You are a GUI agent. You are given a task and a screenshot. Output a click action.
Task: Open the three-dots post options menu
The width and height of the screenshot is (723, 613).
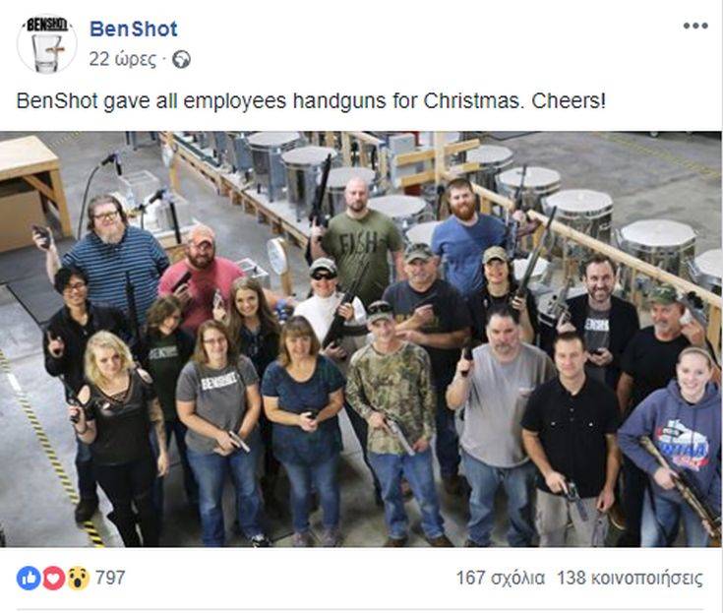click(695, 26)
